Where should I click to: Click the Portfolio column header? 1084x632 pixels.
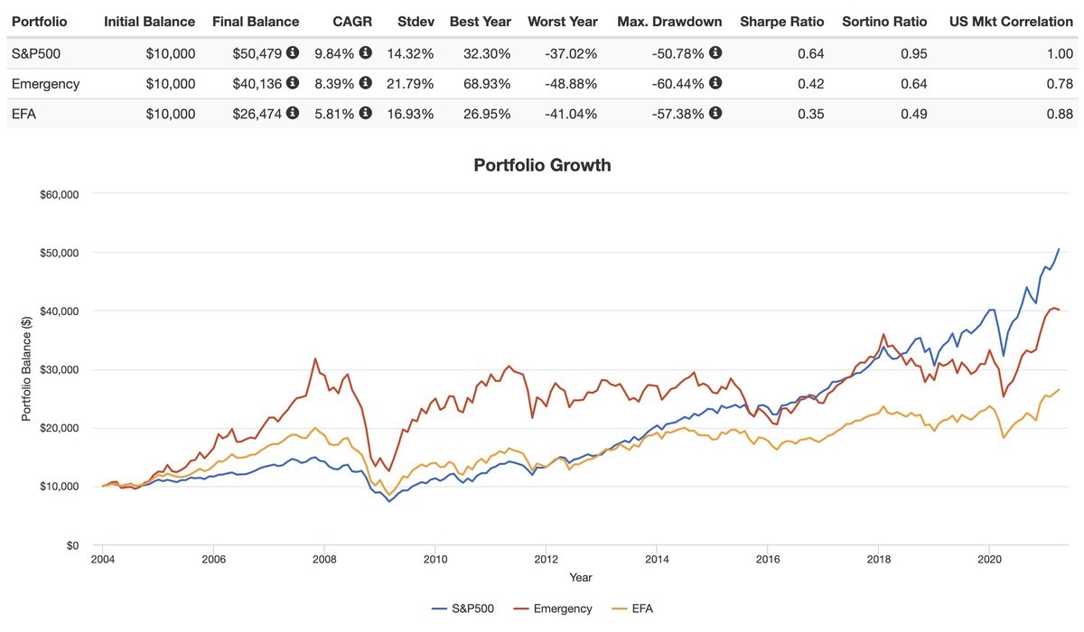click(39, 21)
